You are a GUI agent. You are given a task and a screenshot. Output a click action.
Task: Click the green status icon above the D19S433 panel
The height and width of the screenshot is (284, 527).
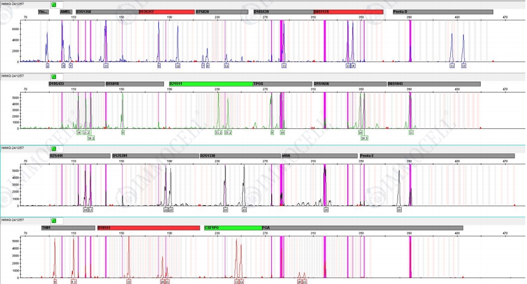(53, 76)
